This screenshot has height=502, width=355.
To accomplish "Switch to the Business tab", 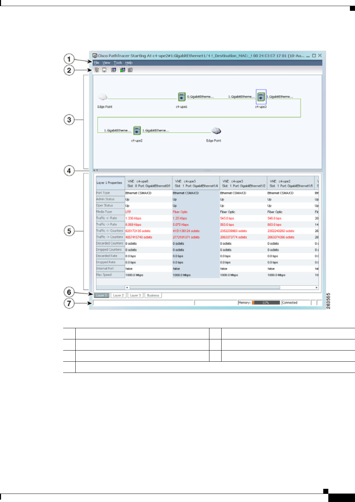I will click(153, 295).
